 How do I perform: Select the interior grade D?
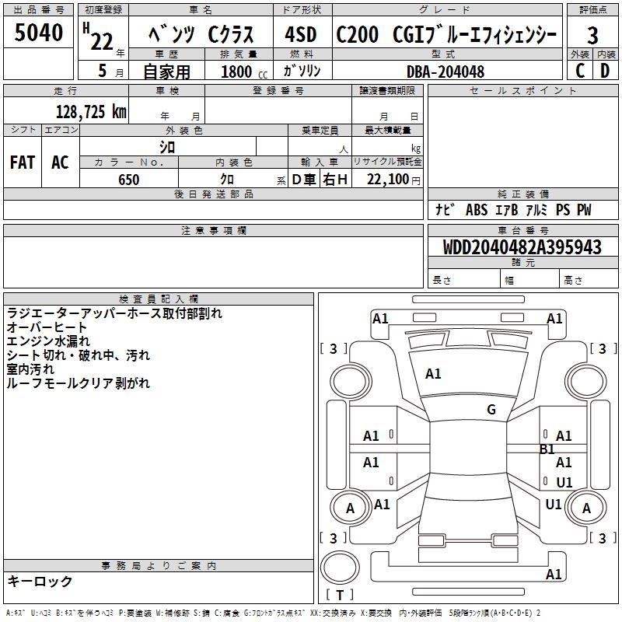[605, 71]
